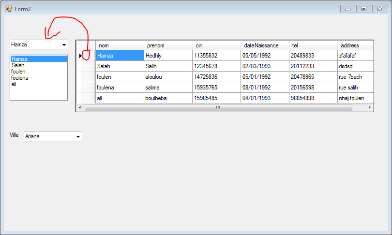Select foulen in the list box

[x=39, y=72]
